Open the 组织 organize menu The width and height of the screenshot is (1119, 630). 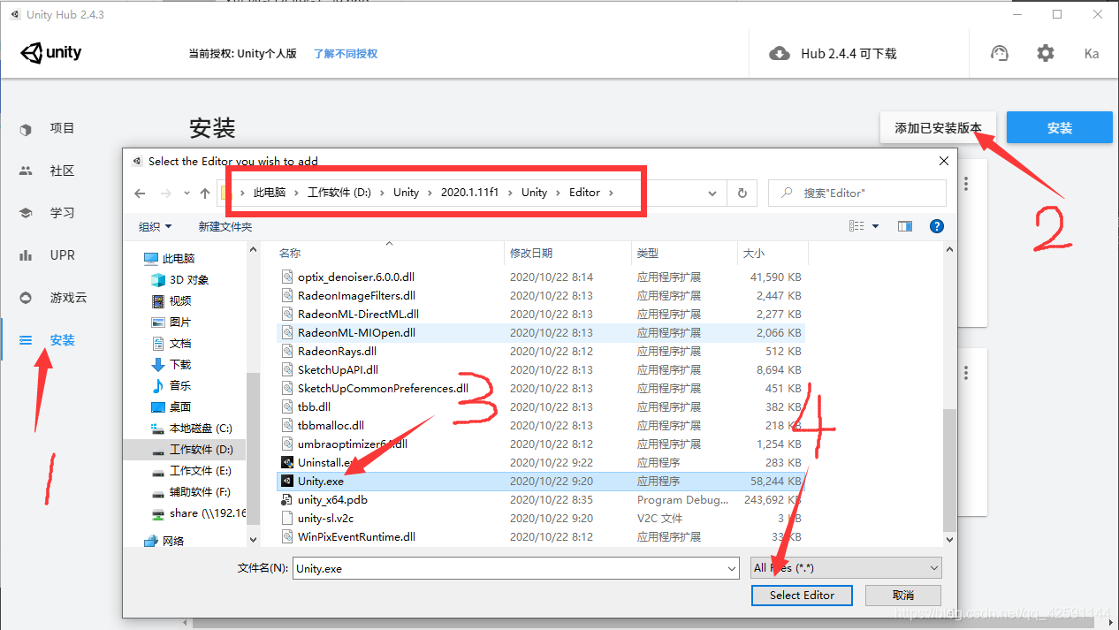tap(156, 226)
